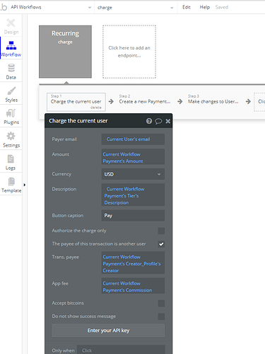This screenshot has height=354, width=265.
Task: Uncheck payee is another user checkbox
Action: click(x=161, y=244)
